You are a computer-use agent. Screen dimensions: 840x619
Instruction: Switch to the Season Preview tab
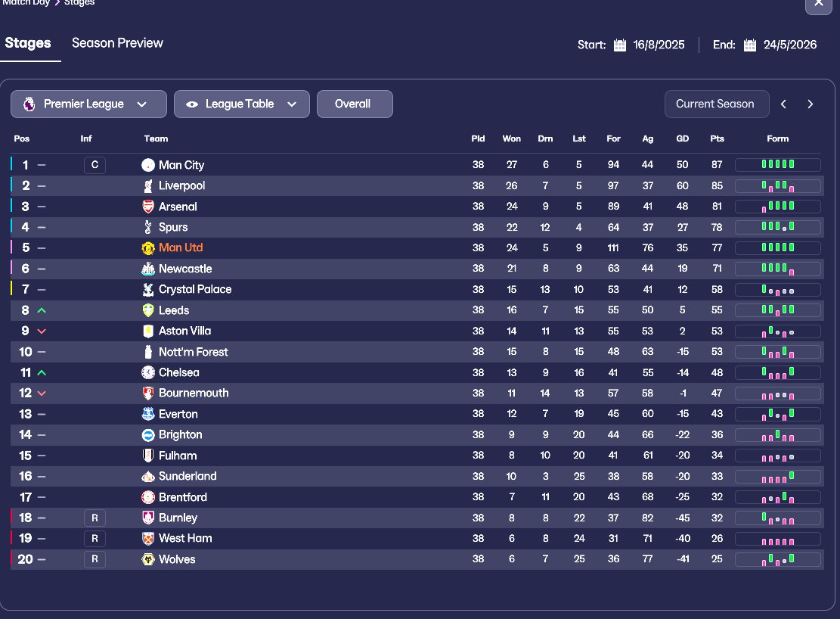coord(117,43)
